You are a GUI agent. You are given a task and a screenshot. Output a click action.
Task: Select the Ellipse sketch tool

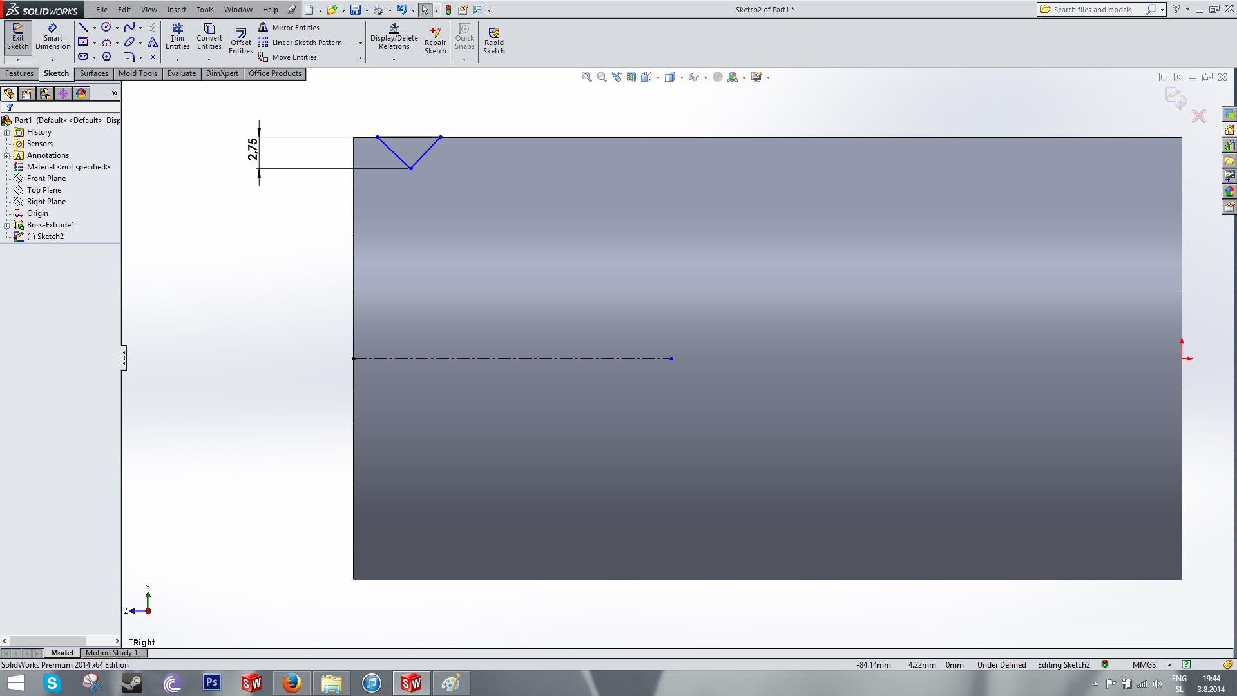point(129,43)
